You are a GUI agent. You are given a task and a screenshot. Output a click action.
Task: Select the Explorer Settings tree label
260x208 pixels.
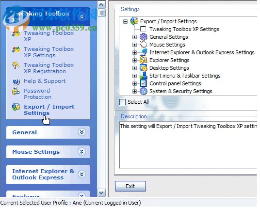point(169,60)
